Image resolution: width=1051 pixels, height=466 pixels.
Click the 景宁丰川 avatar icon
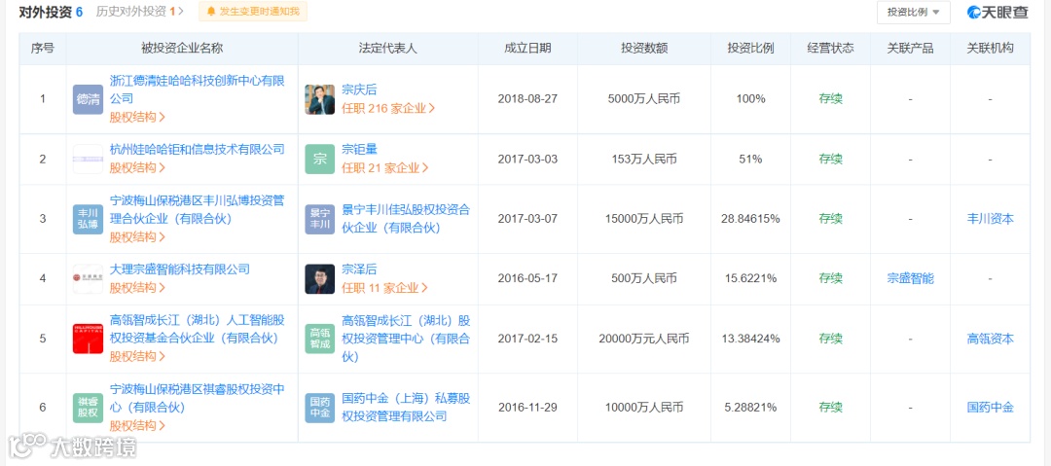click(320, 219)
